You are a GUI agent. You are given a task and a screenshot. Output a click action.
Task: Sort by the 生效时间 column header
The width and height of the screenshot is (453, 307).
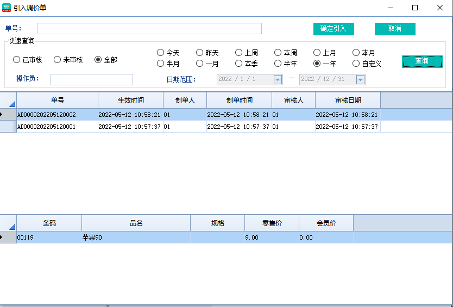pyautogui.click(x=130, y=101)
